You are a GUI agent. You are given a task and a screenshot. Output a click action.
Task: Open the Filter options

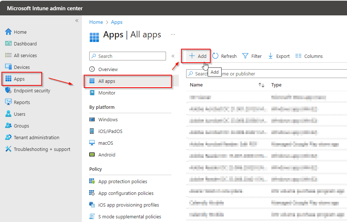(x=252, y=56)
